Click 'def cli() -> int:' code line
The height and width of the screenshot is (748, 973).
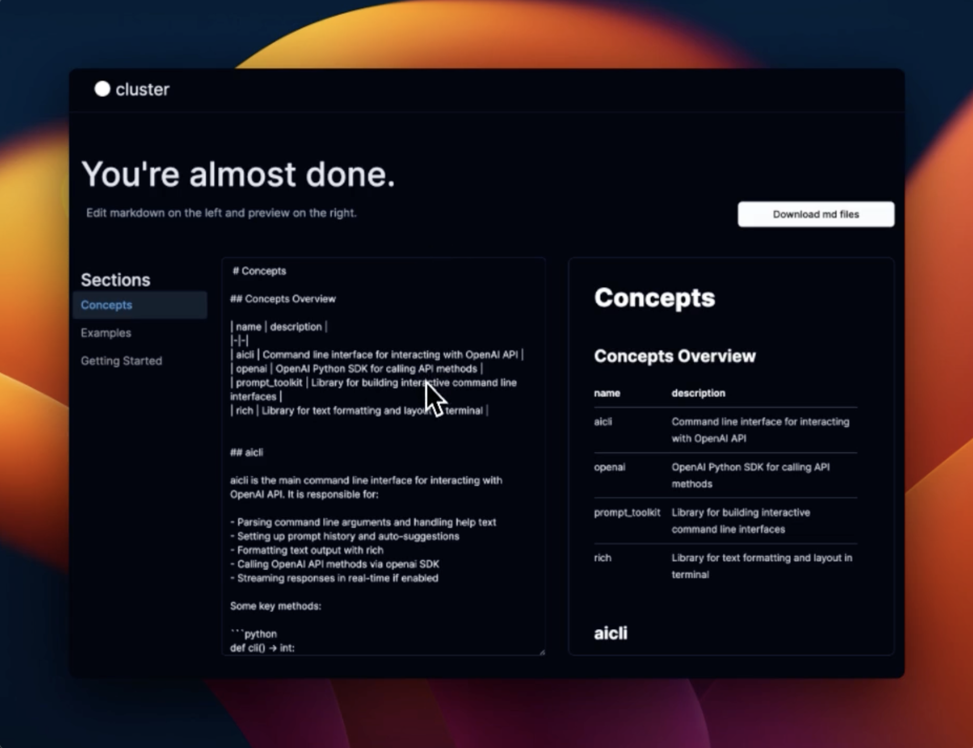[x=262, y=648]
